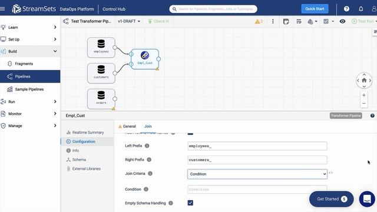Image resolution: width=377 pixels, height=212 pixels.
Task: Click the Manage shield icon
Action: [3, 125]
